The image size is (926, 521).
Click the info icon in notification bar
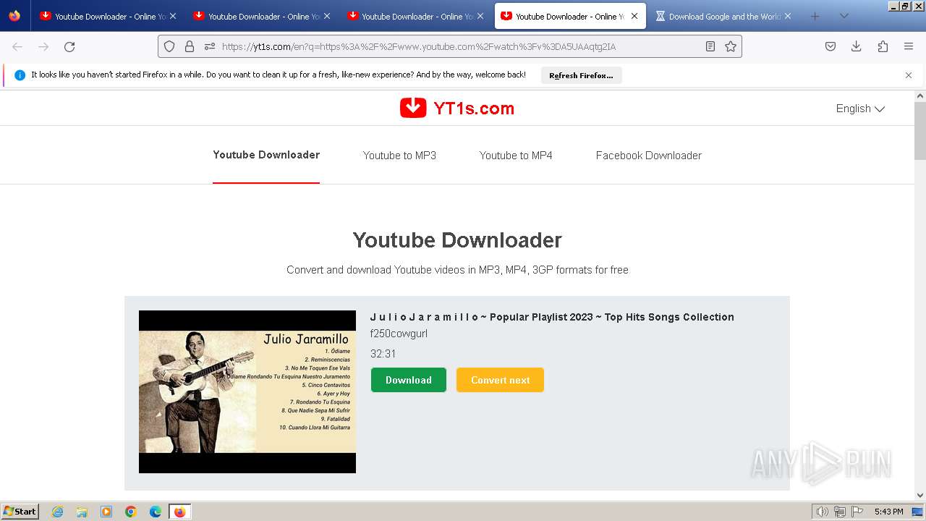(x=20, y=75)
